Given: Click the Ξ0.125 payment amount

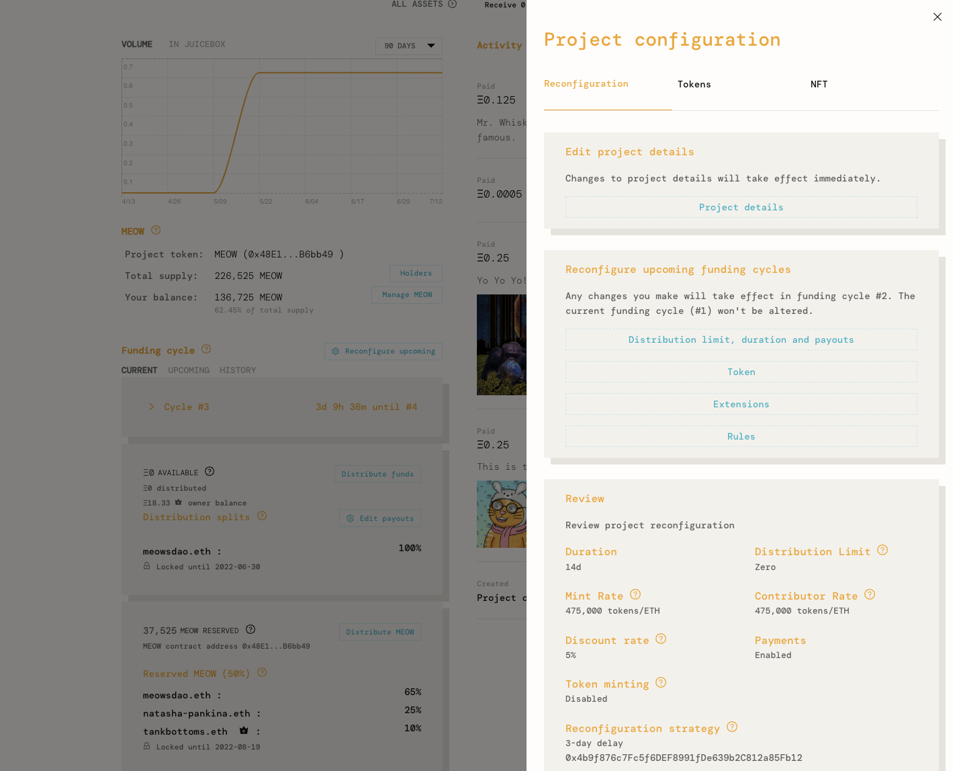Looking at the screenshot, I should (x=496, y=100).
